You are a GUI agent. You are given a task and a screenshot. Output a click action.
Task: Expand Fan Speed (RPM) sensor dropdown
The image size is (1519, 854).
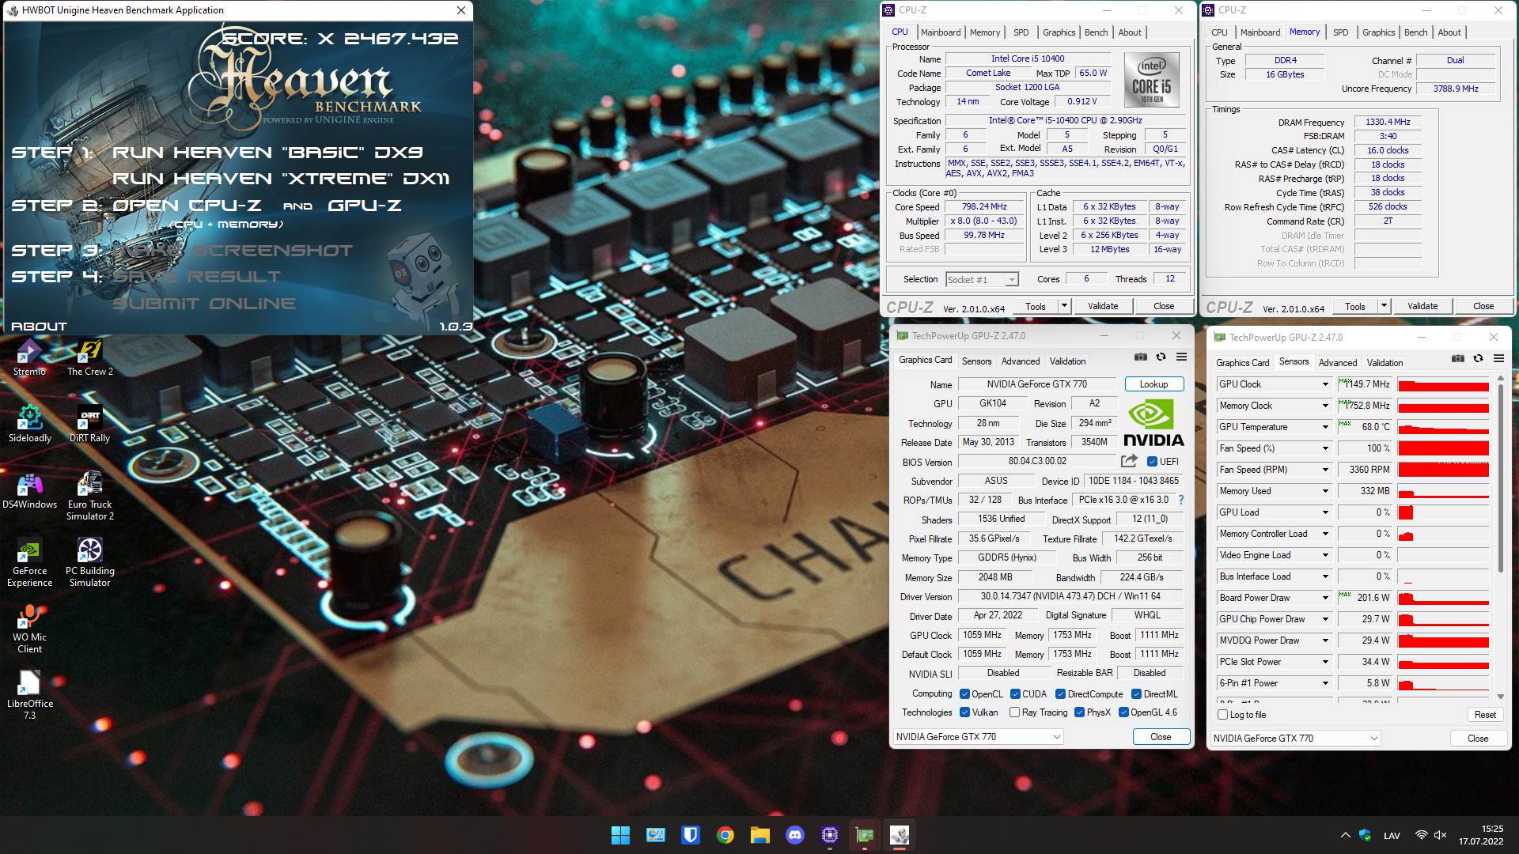(x=1325, y=470)
